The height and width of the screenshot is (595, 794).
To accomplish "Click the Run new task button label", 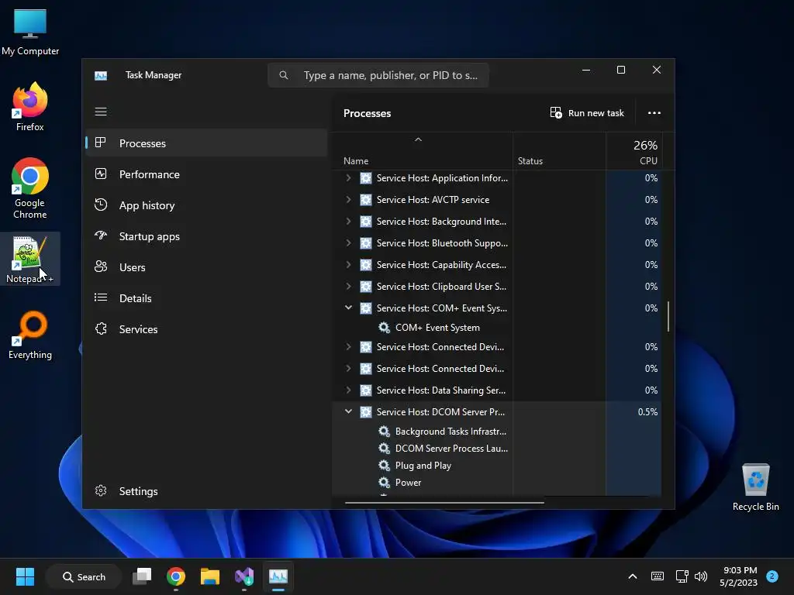I will 596,113.
